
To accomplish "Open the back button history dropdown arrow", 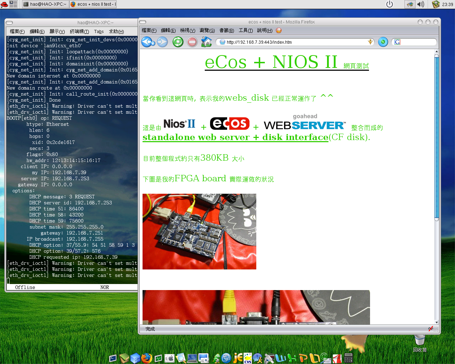I will [x=154, y=43].
